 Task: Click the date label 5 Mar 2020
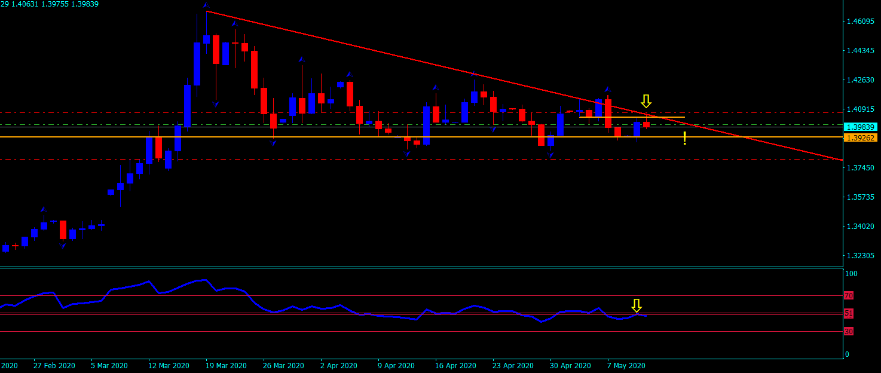tap(109, 365)
